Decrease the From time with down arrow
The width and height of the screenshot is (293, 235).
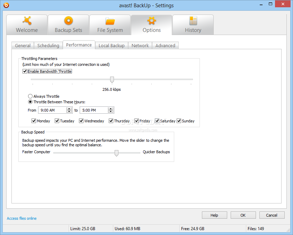[x=69, y=112]
